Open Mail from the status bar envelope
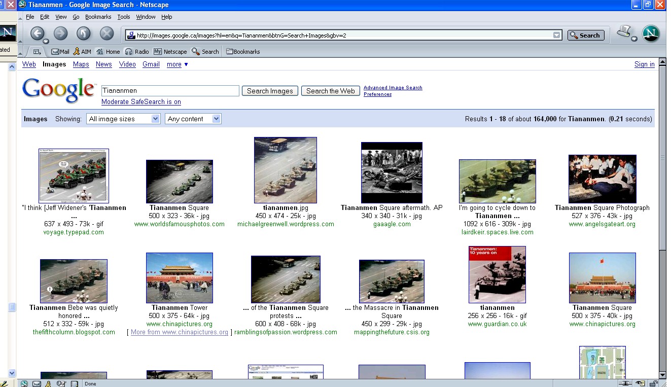Screen dimensions: 671x387 click(x=37, y=383)
